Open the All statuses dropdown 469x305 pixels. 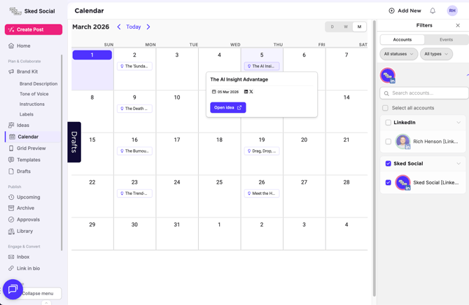[399, 54]
